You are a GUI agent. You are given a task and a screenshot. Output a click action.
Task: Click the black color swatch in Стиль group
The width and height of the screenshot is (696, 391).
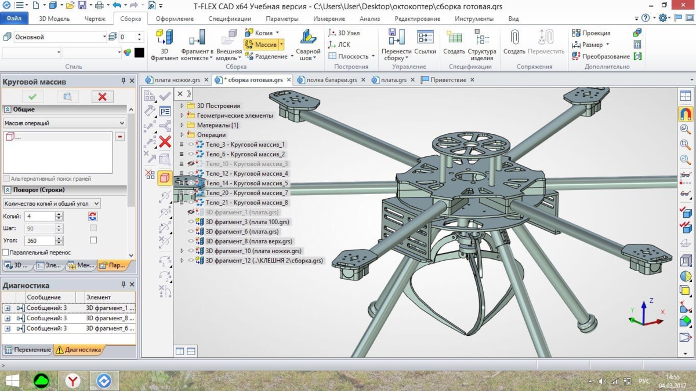coord(139,53)
